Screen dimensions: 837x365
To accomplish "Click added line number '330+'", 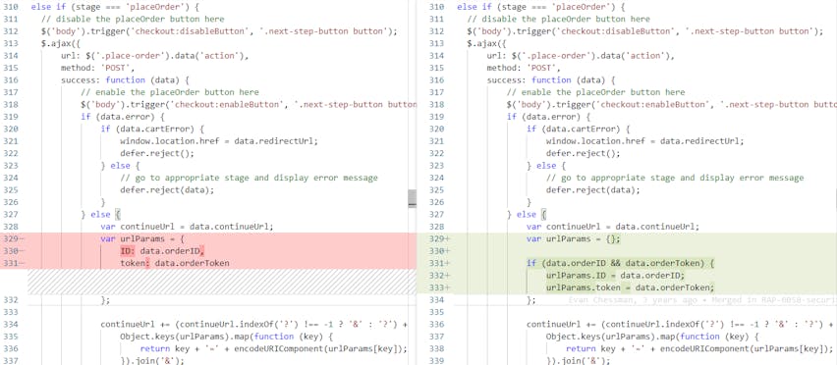I will click(x=439, y=251).
